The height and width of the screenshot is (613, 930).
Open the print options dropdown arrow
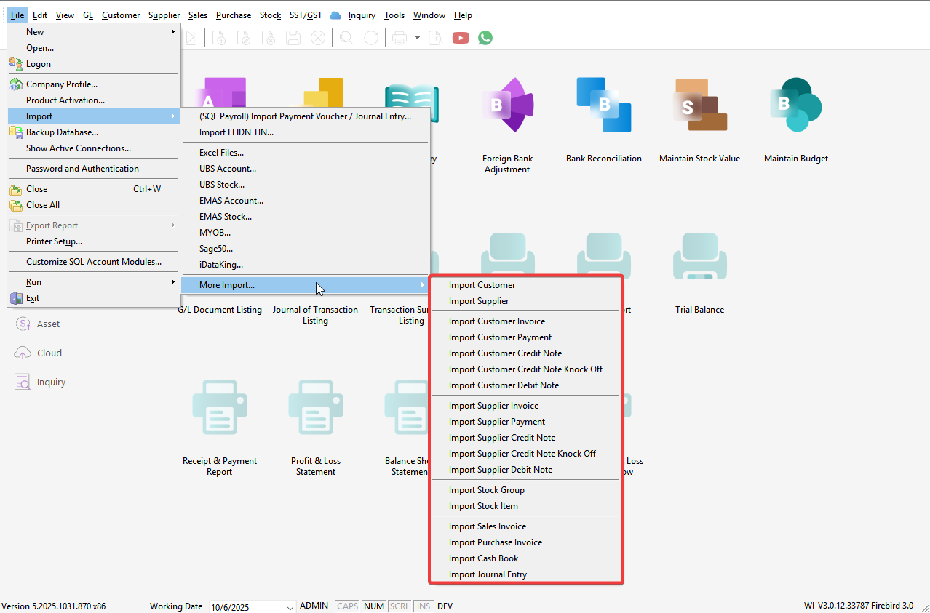pyautogui.click(x=418, y=38)
